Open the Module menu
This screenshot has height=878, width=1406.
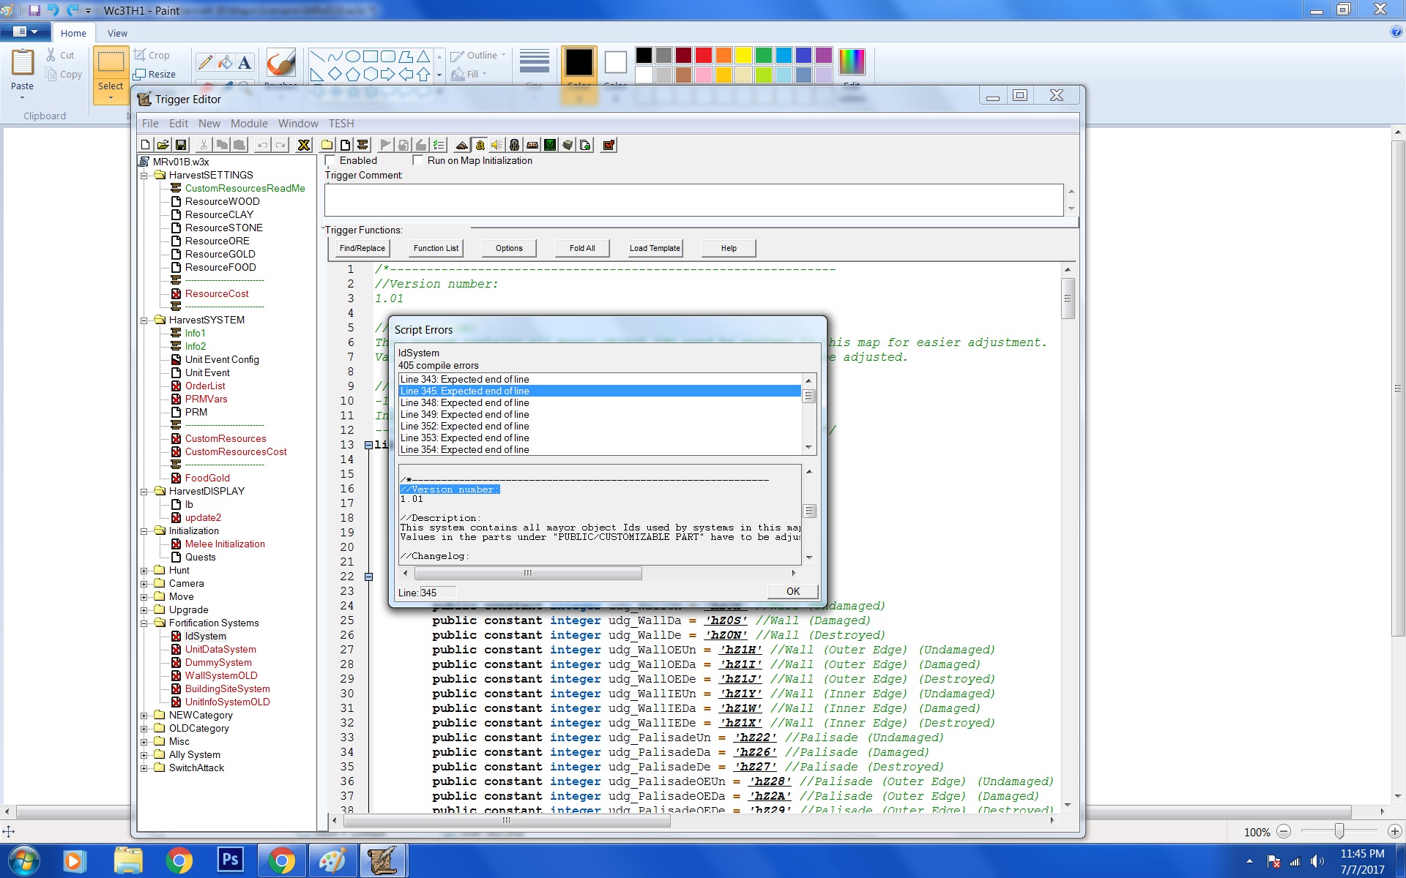tap(249, 124)
